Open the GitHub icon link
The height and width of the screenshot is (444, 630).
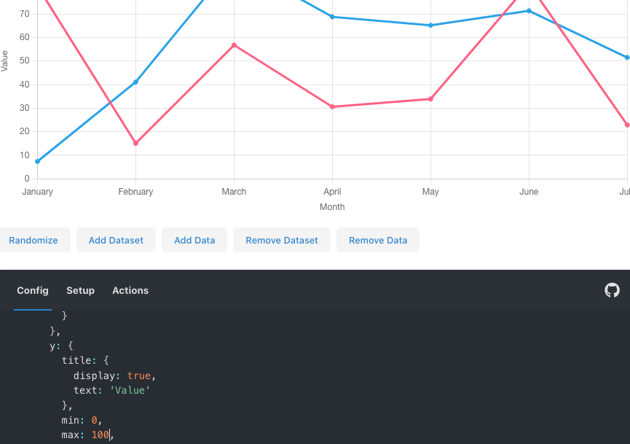click(x=612, y=290)
